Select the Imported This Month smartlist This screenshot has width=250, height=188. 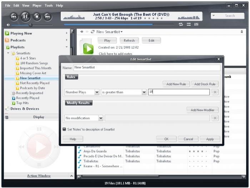tap(36, 68)
